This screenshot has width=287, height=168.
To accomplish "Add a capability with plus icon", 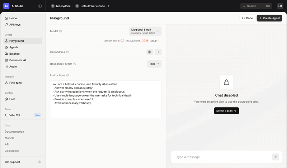I will pyautogui.click(x=158, y=52).
